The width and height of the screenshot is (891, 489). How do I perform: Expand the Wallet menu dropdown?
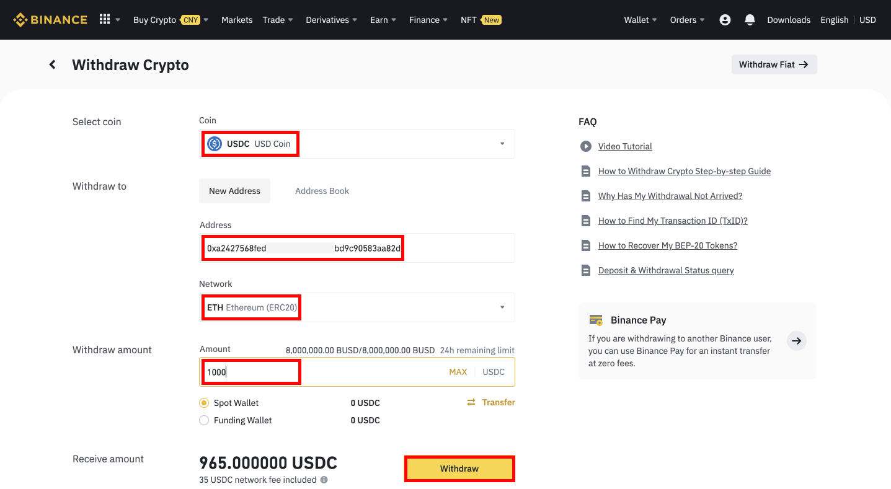point(640,19)
